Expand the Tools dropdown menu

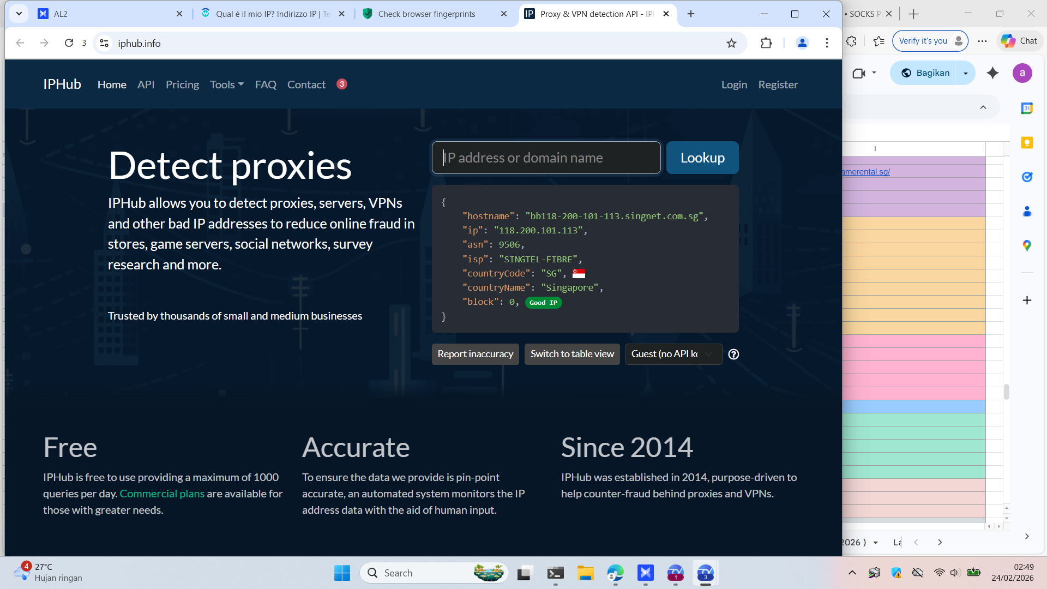(227, 85)
